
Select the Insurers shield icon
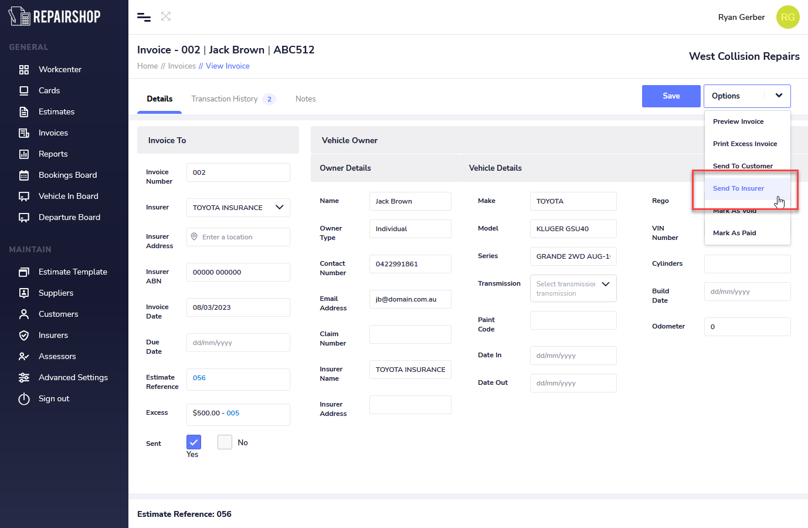(x=24, y=336)
